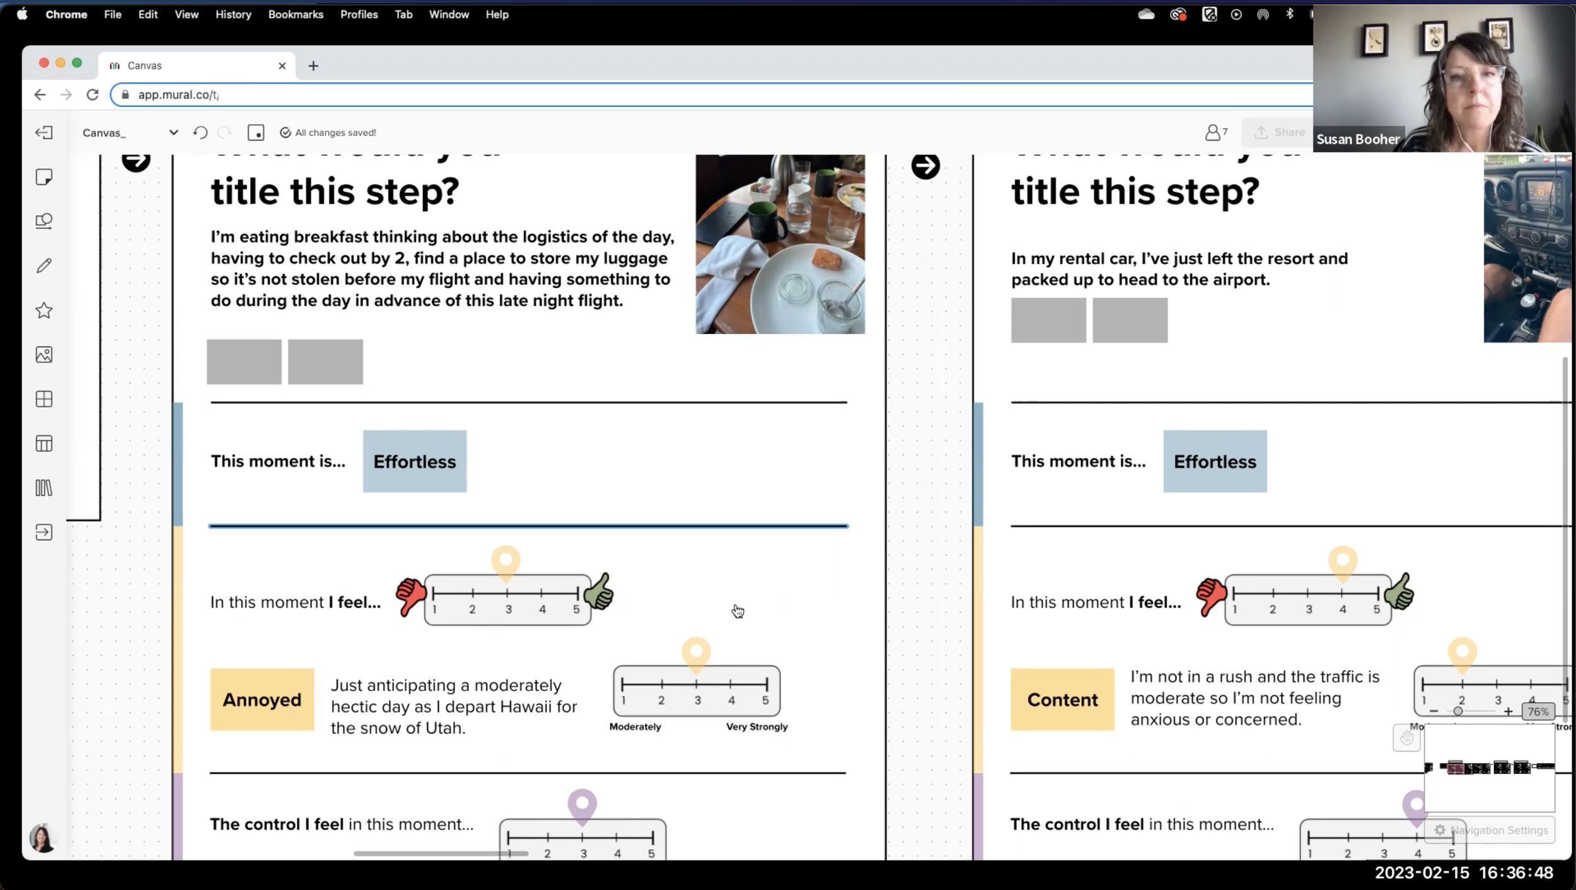
Task: Select the Canvas browser tab
Action: click(197, 66)
